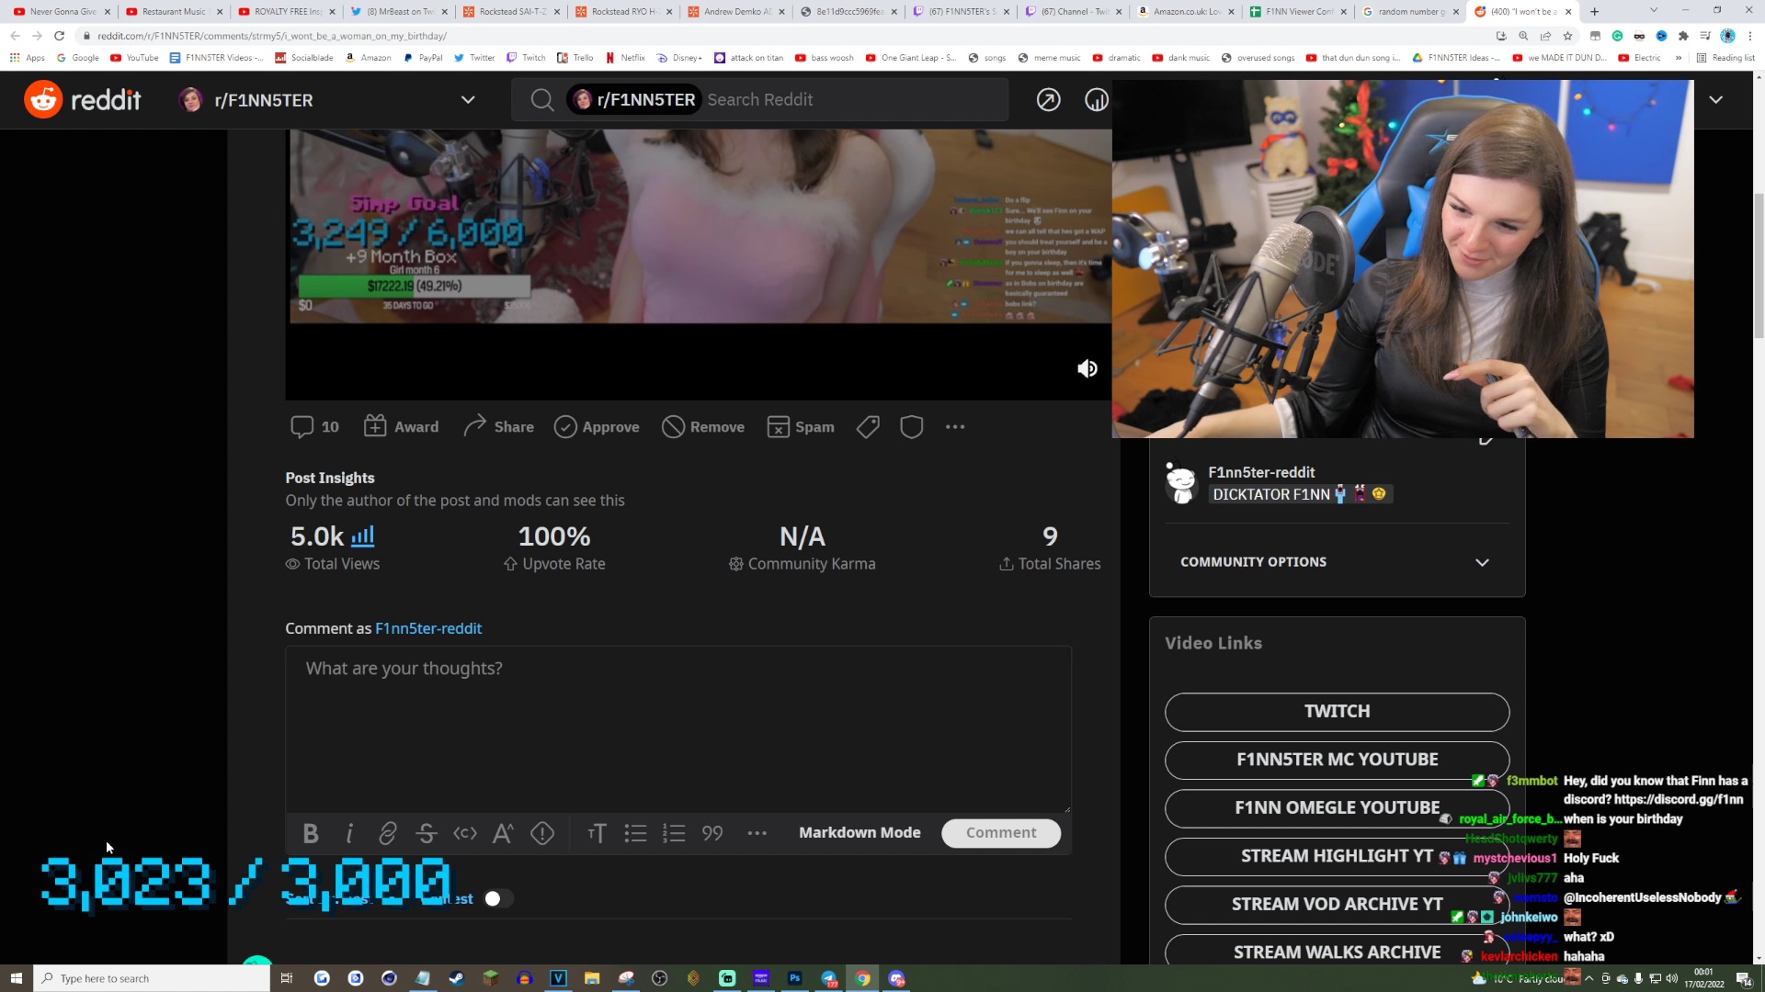Switch to the Amazon.co.uk tab
Image resolution: width=1765 pixels, height=992 pixels.
pyautogui.click(x=1186, y=12)
